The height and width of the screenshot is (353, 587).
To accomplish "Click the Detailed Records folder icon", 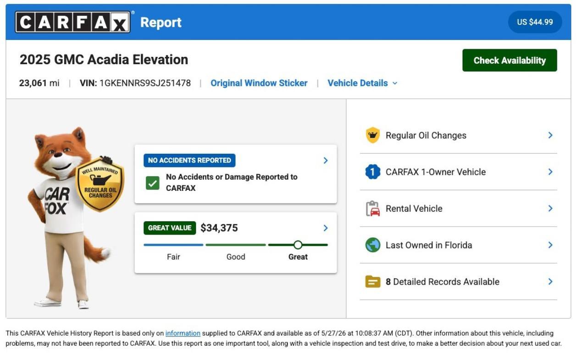I will [x=372, y=281].
